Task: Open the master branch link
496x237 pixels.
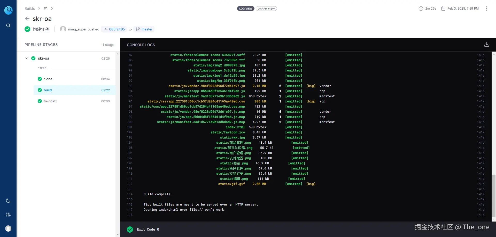Action: coord(144,29)
